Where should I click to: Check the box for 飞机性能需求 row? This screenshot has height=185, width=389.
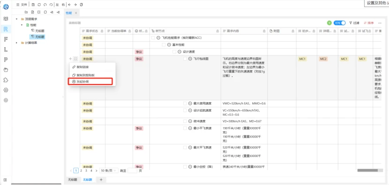click(153, 38)
